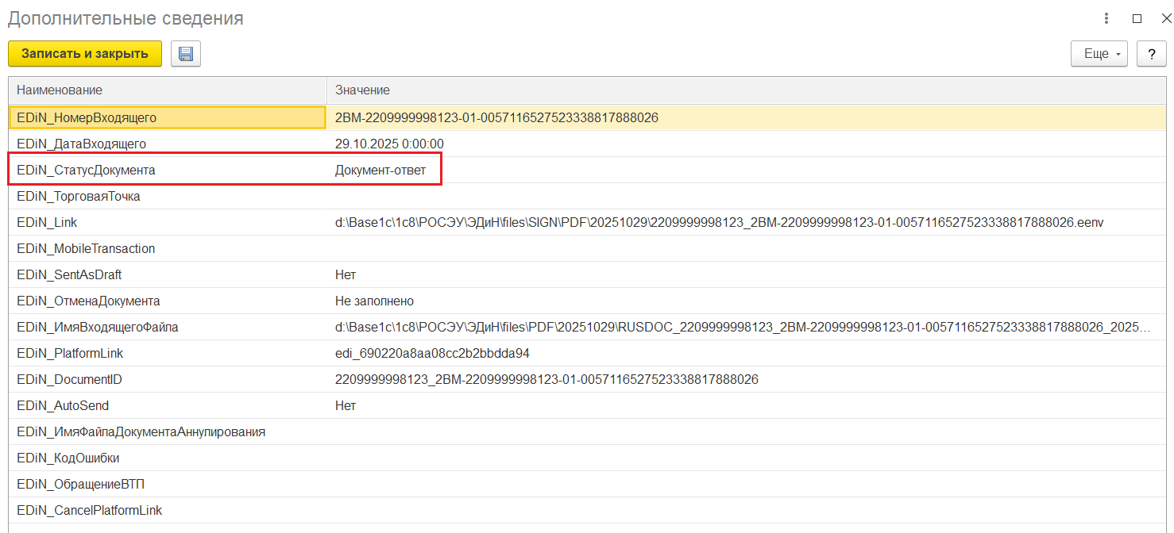
Task: Click the question mark help button
Action: click(1151, 54)
